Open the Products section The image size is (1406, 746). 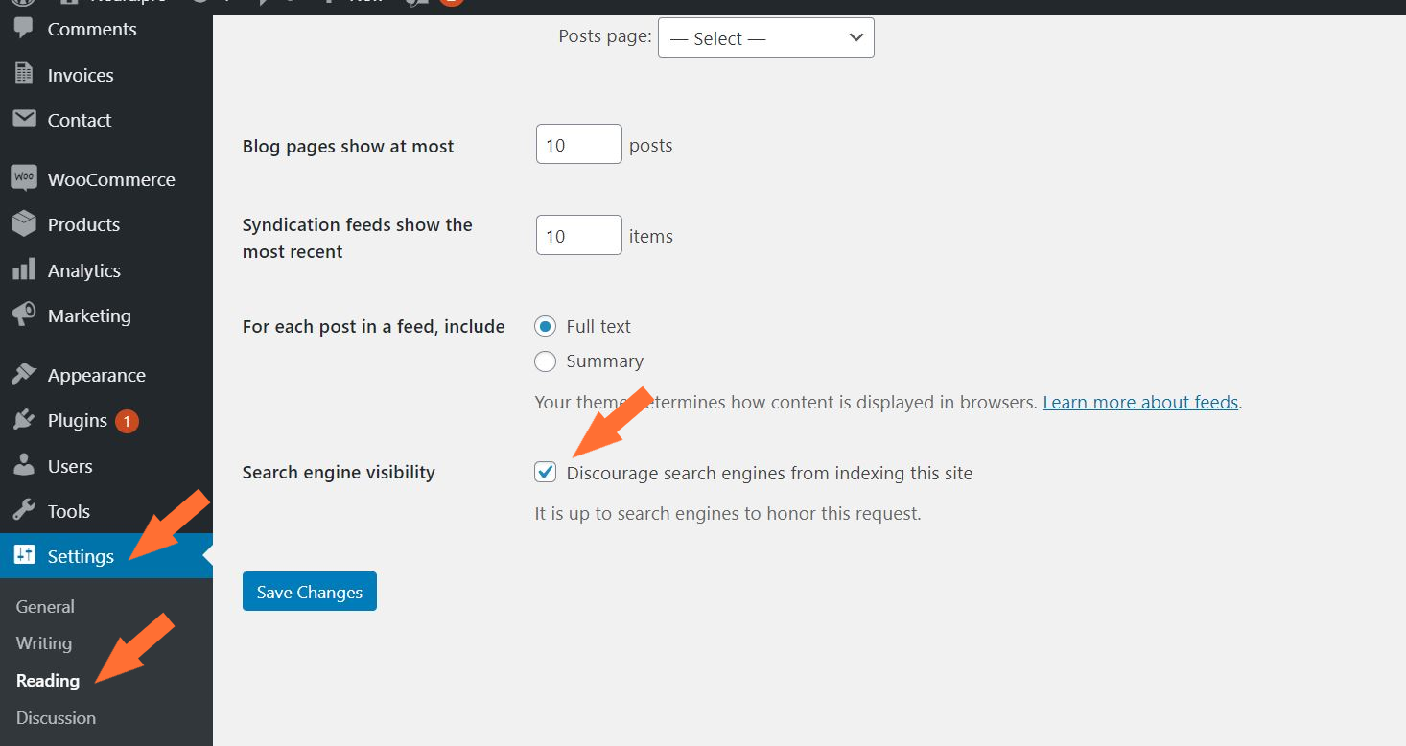[83, 223]
